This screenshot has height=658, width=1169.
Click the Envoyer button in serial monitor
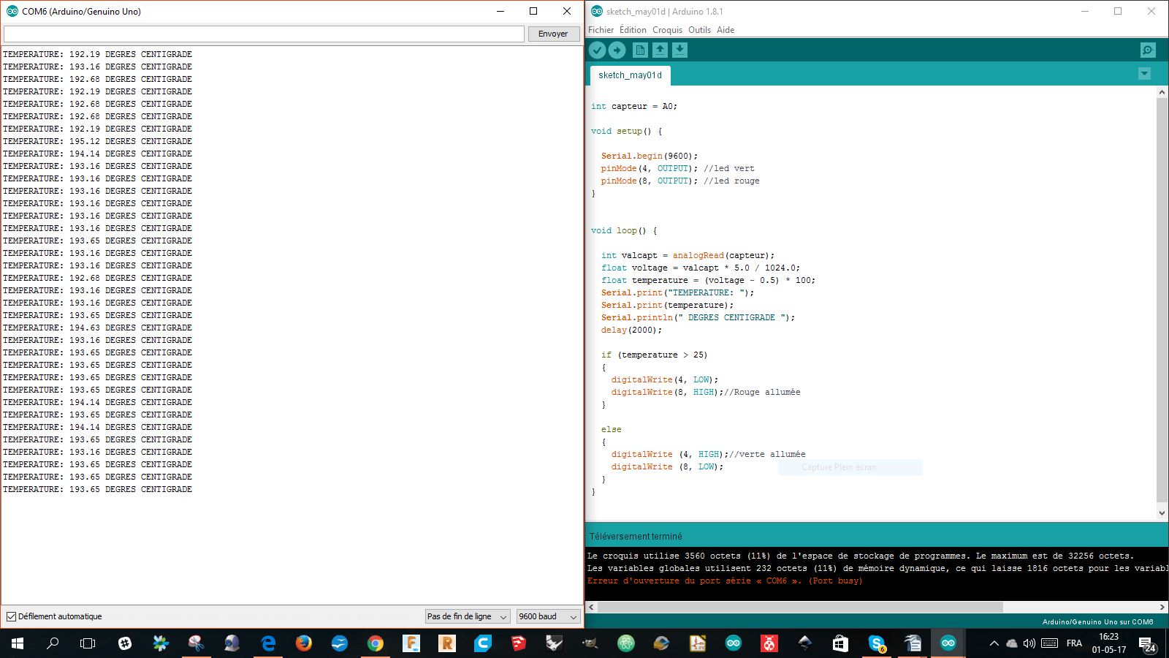553,34
